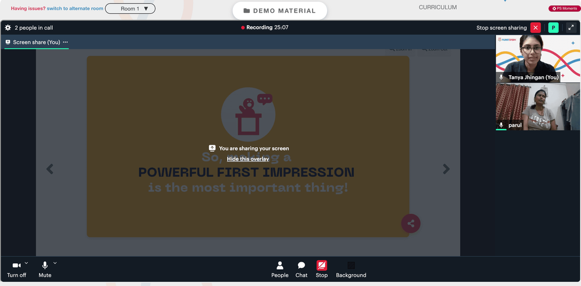
Task: Click red X to stop screen sharing
Action: (x=536, y=28)
